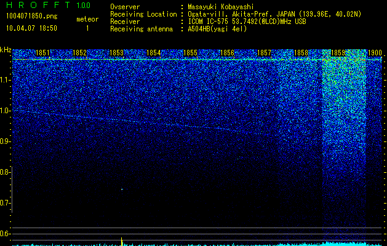The image size is (387, 246).
Task: Select the file name 1004071850.png
Action: (x=32, y=17)
